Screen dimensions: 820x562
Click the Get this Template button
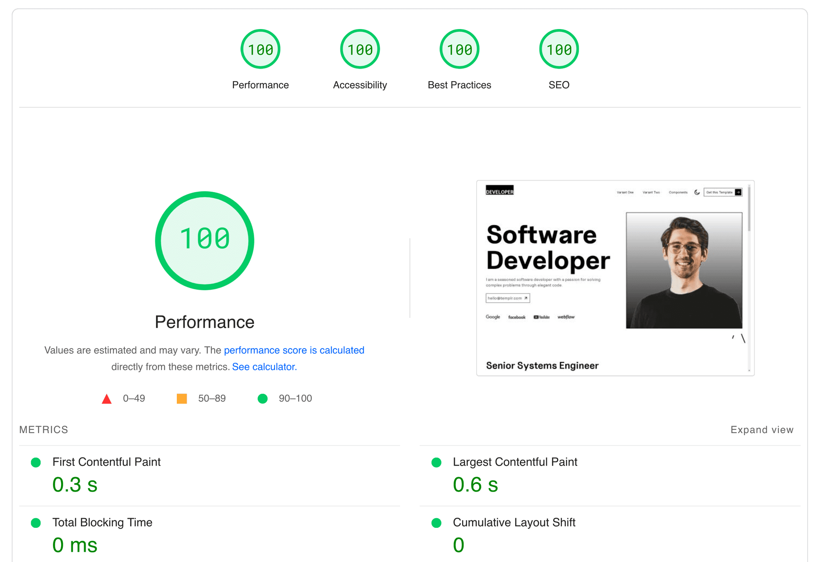tap(723, 192)
